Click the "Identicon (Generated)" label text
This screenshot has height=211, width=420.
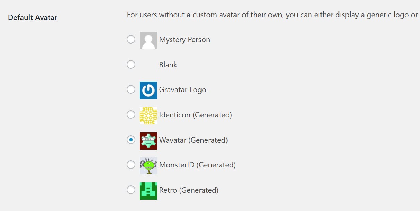coord(196,115)
